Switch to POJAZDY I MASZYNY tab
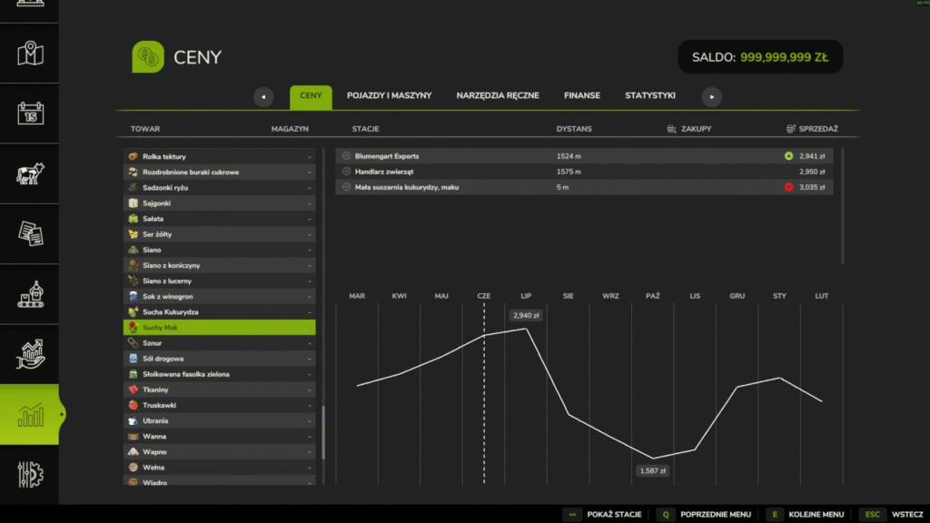Screen dimensions: 930x523 pos(389,95)
